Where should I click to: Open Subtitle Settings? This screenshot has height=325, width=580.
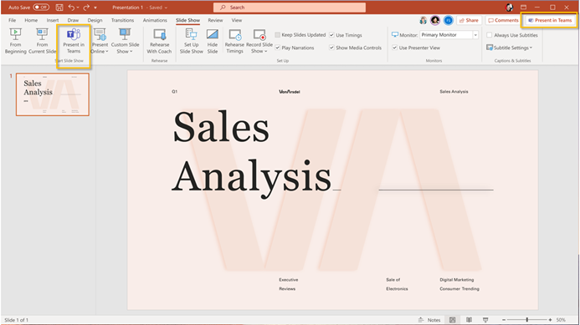point(510,48)
